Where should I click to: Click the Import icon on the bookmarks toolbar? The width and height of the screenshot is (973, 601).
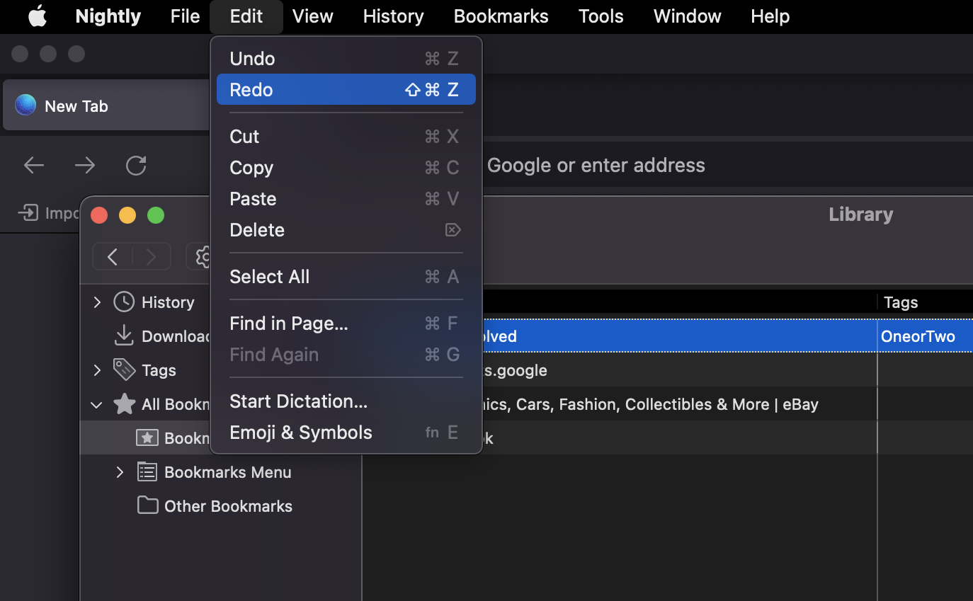28,212
